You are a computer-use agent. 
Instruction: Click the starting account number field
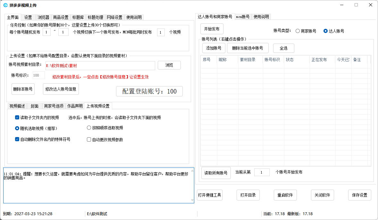(x=262, y=172)
